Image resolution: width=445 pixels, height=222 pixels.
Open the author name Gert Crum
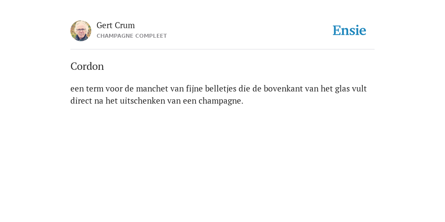click(x=116, y=25)
